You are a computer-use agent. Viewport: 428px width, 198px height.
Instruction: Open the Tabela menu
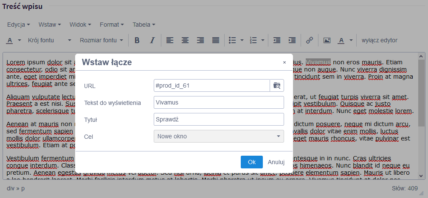click(144, 25)
